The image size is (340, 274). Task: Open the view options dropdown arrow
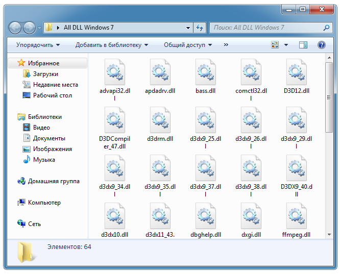coord(286,45)
